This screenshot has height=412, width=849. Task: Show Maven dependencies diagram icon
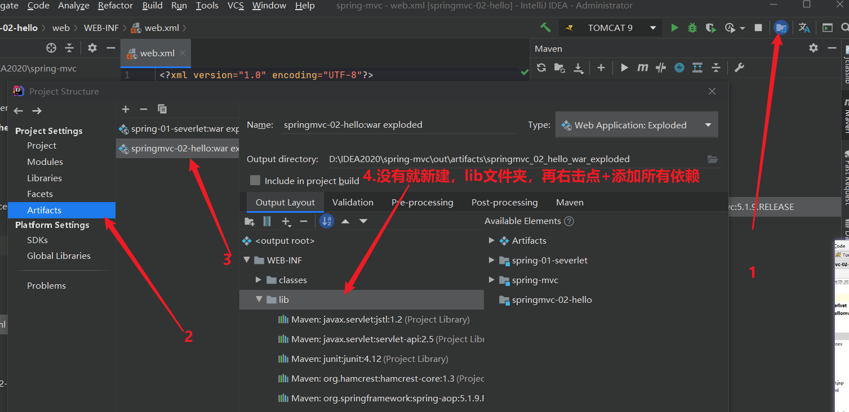(x=697, y=68)
